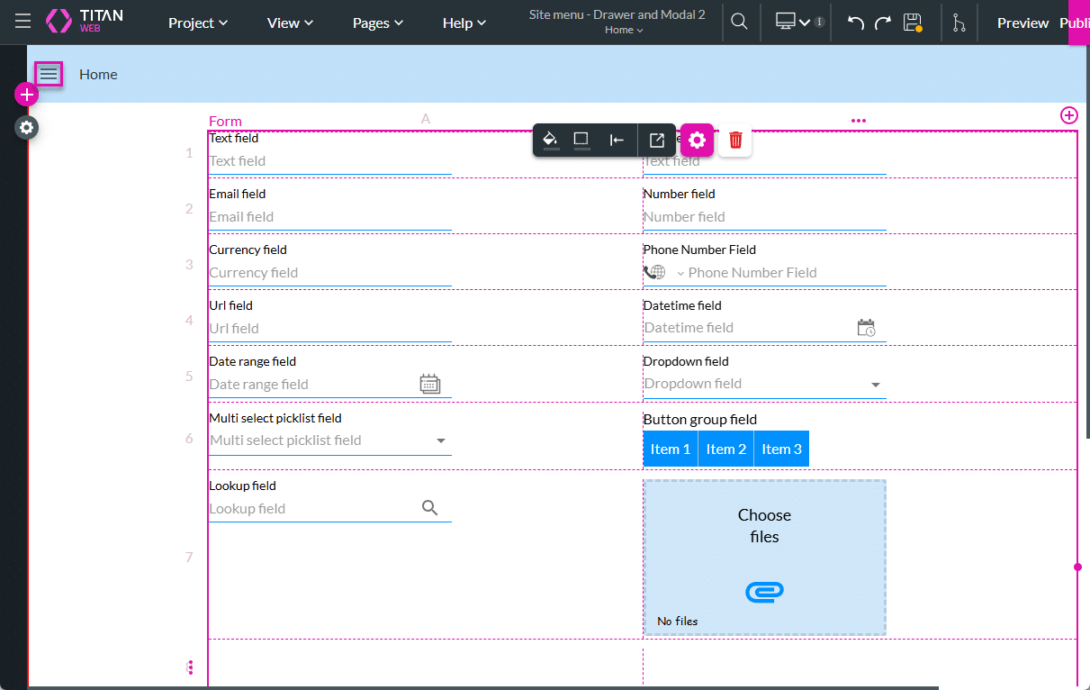Click the paint bucket fill icon

(551, 140)
